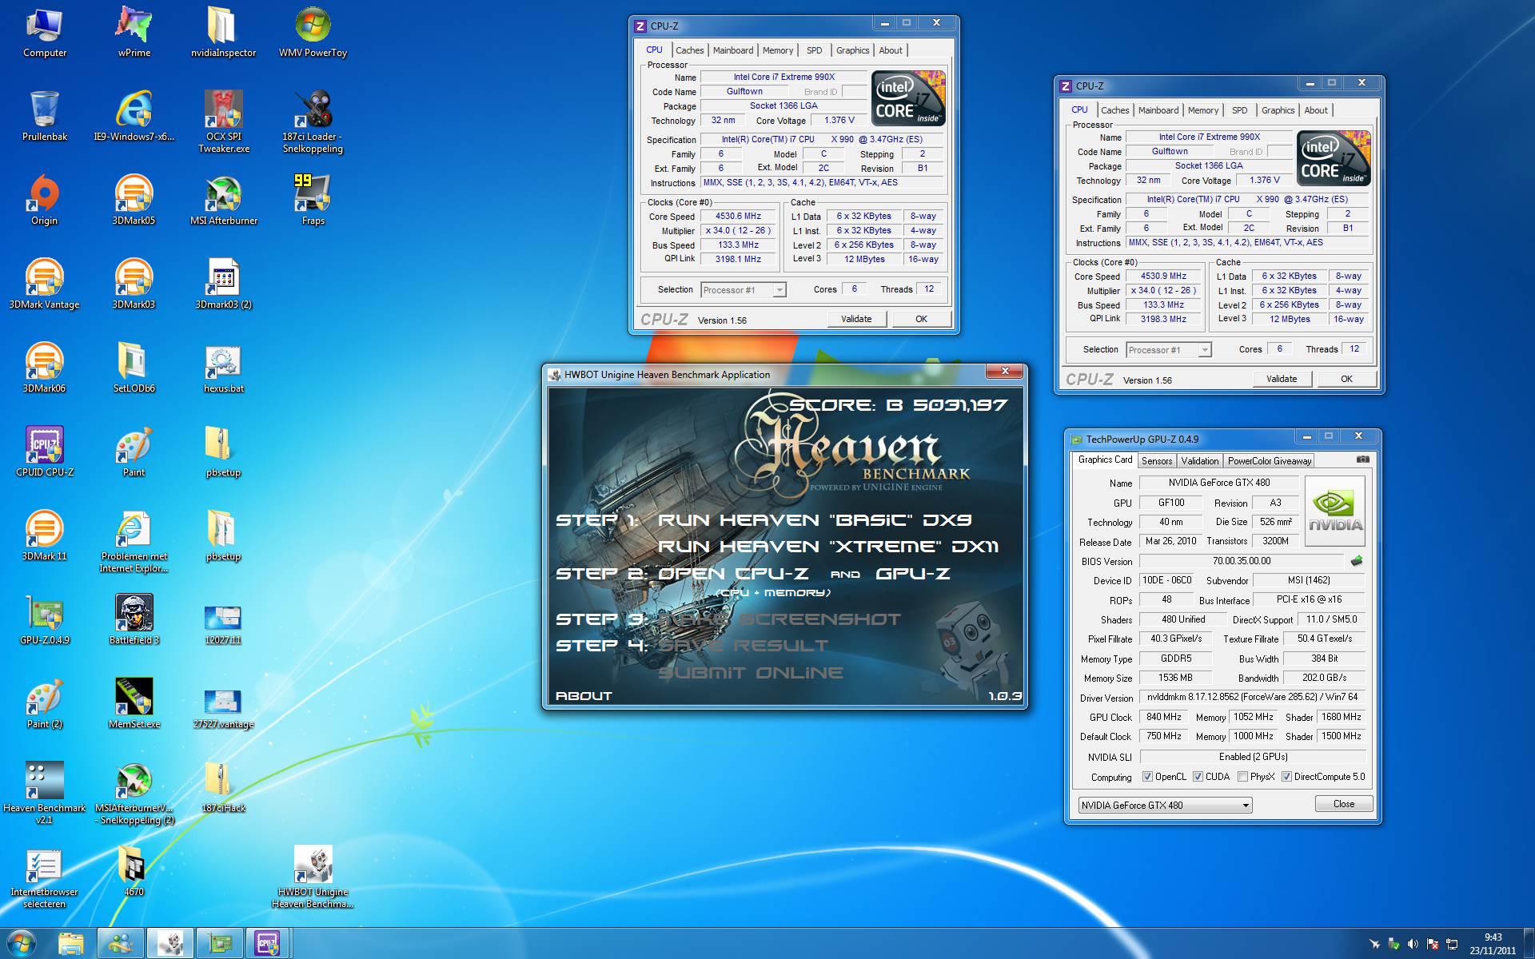Open 3DMark Vantage shortcut
This screenshot has width=1535, height=959.
[x=45, y=284]
